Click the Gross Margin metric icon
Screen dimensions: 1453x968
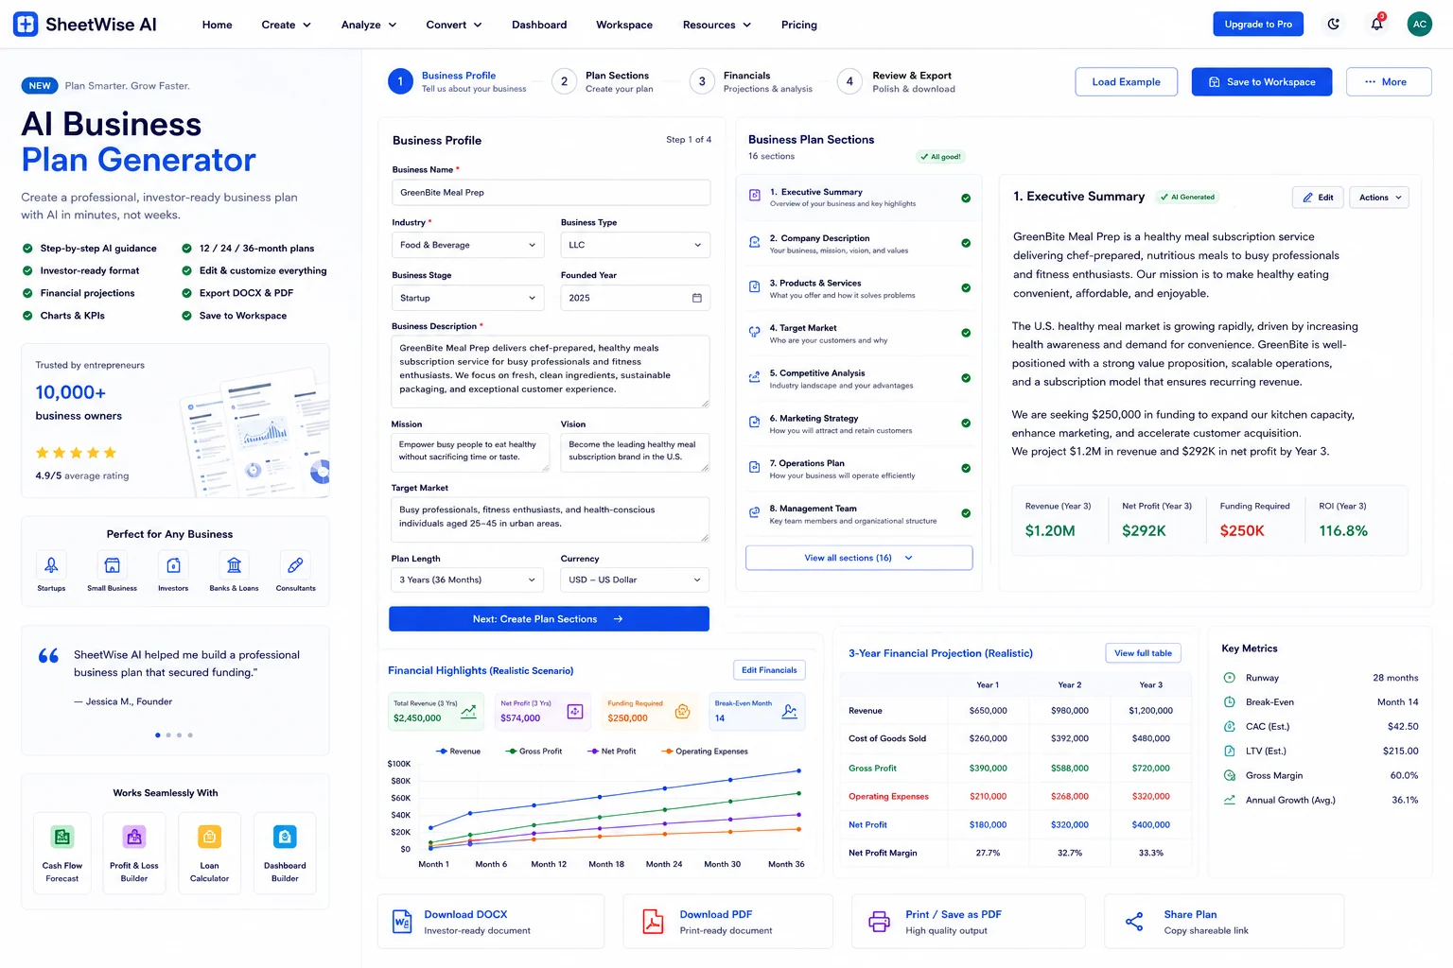(1230, 775)
